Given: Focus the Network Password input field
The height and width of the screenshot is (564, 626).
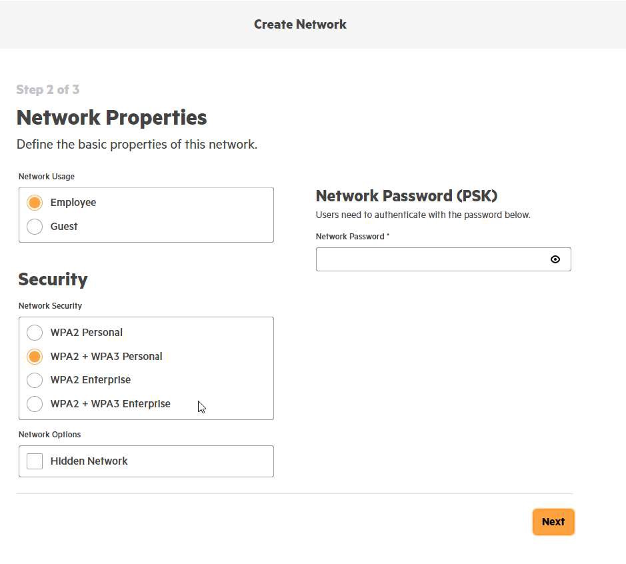Looking at the screenshot, I should [443, 259].
